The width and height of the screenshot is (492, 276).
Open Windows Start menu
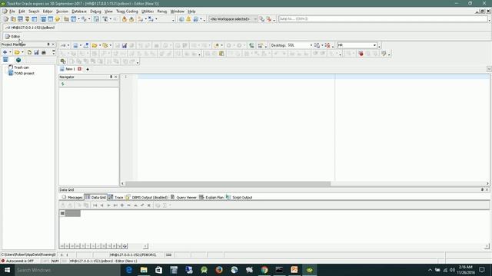click(7, 270)
